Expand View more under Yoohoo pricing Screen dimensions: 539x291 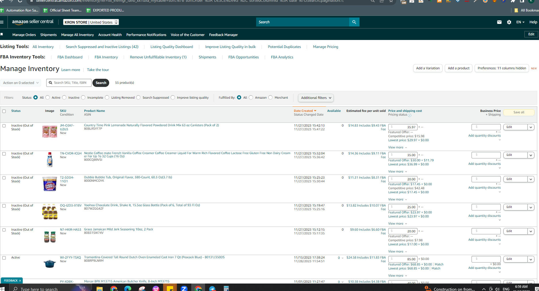(x=397, y=223)
